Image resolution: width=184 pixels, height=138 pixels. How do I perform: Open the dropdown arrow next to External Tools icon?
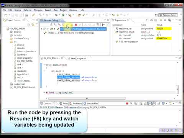coord(73,15)
